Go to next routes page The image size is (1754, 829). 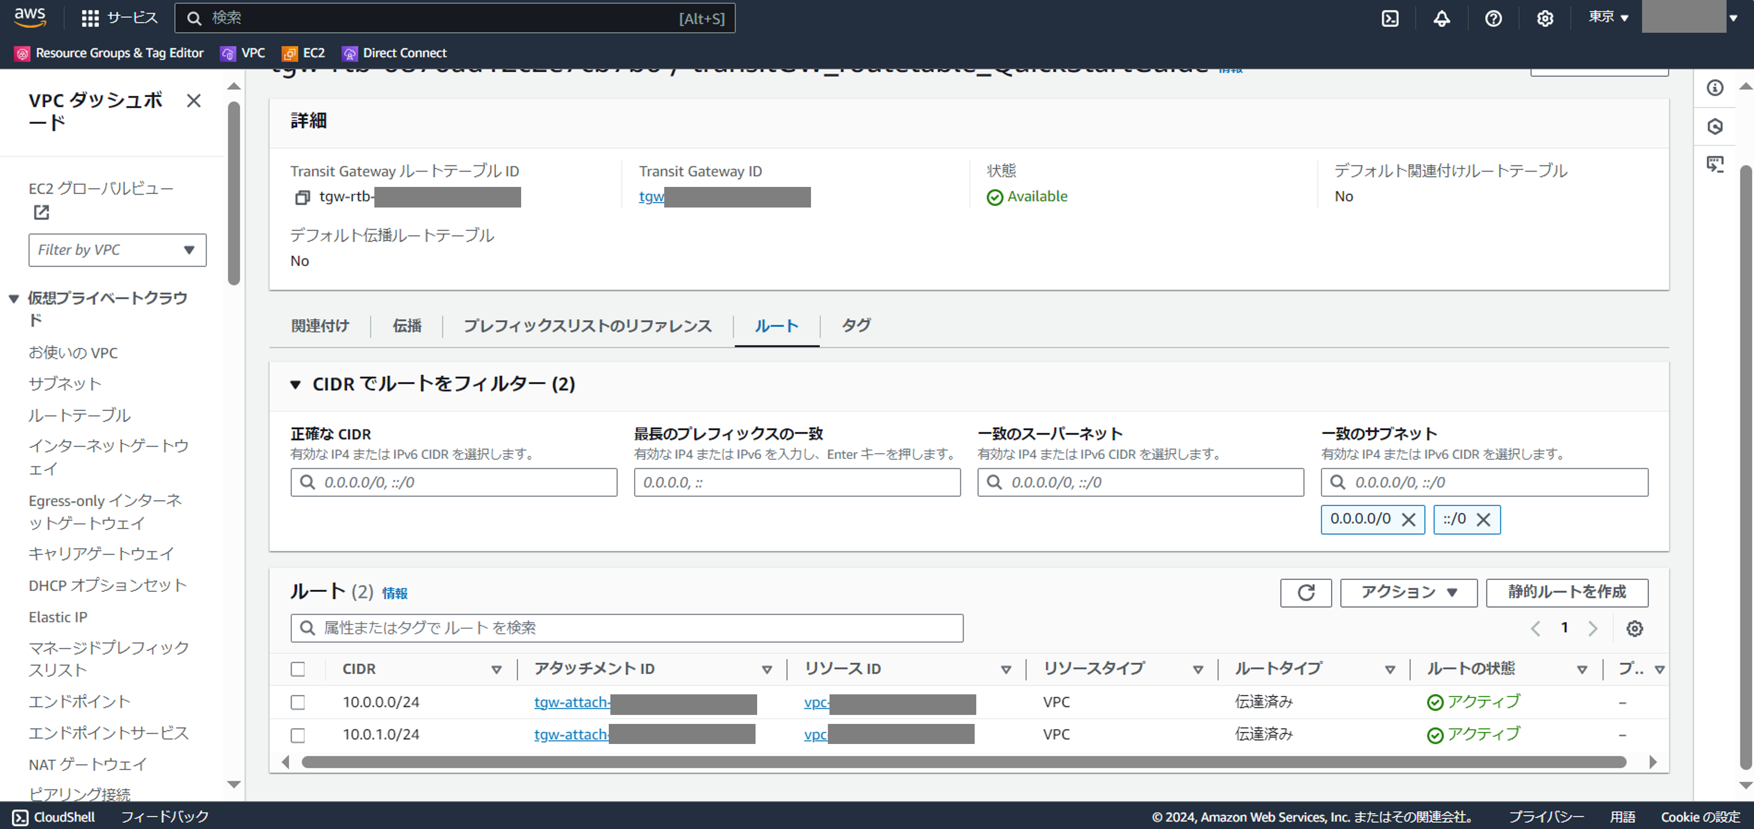(1592, 629)
